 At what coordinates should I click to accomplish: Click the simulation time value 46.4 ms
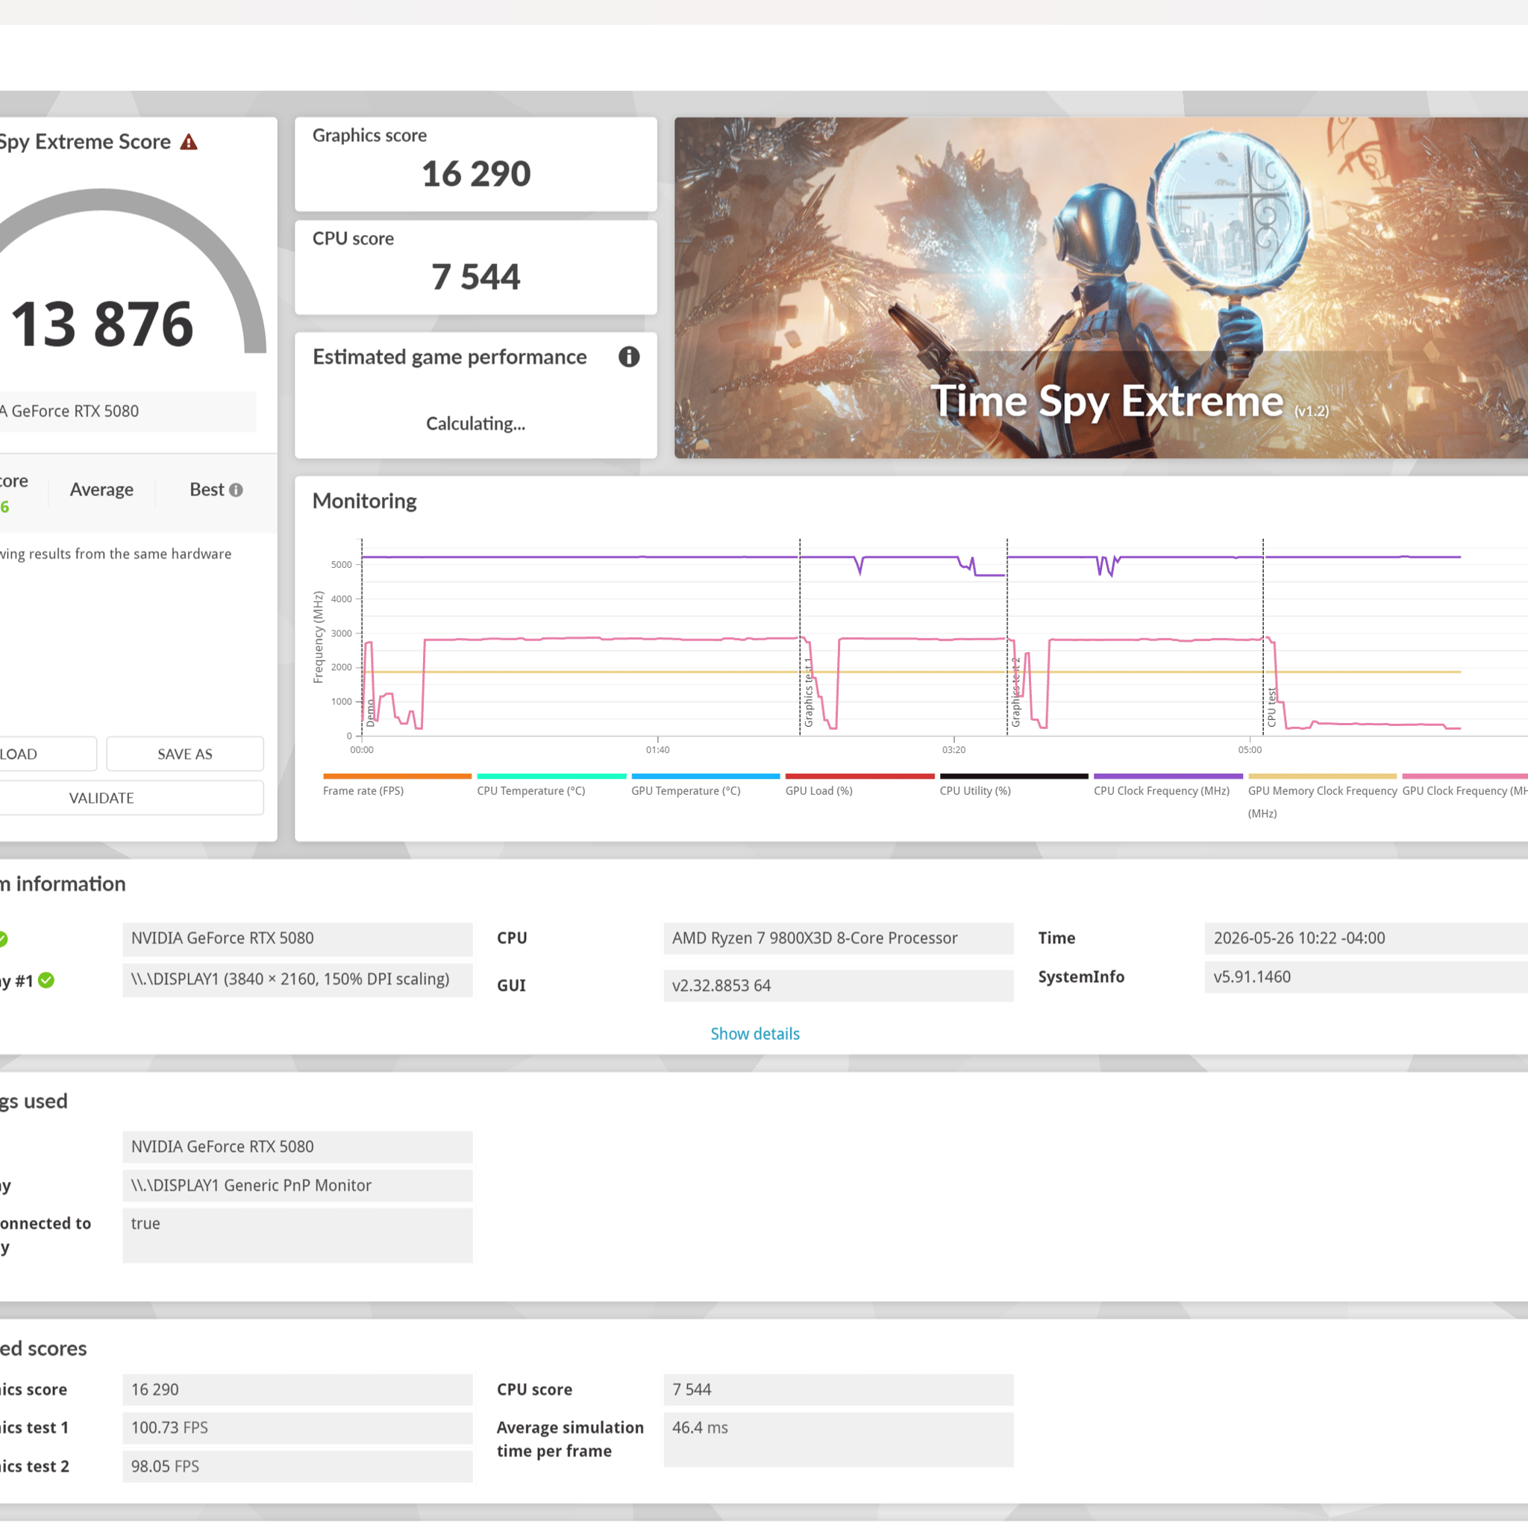(x=839, y=1439)
